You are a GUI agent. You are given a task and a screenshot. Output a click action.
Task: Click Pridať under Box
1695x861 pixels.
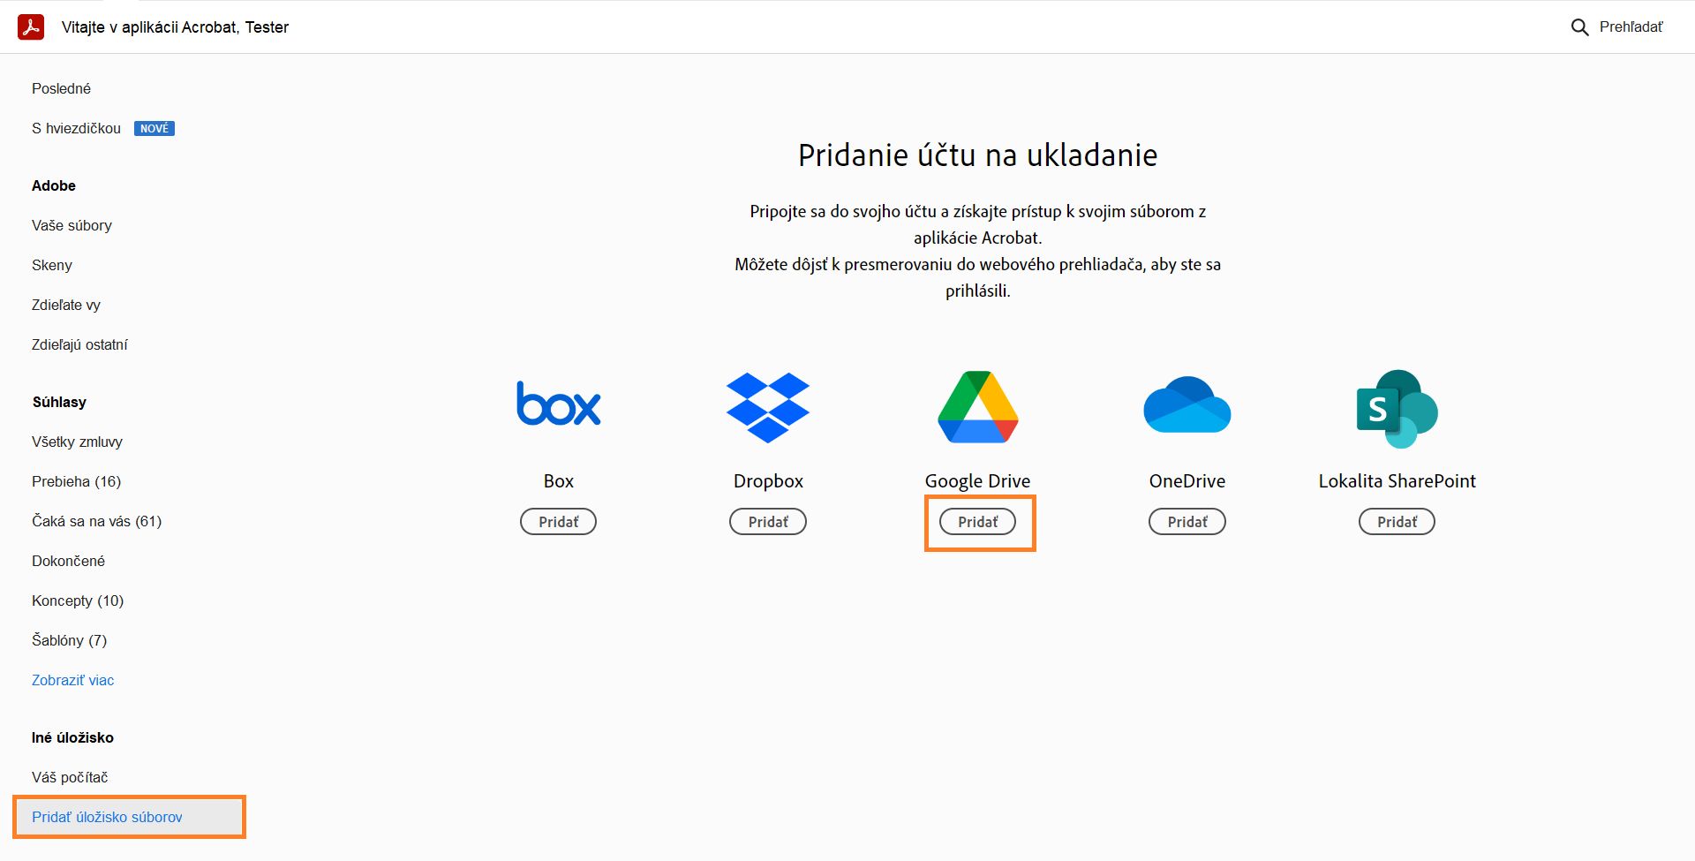point(558,521)
